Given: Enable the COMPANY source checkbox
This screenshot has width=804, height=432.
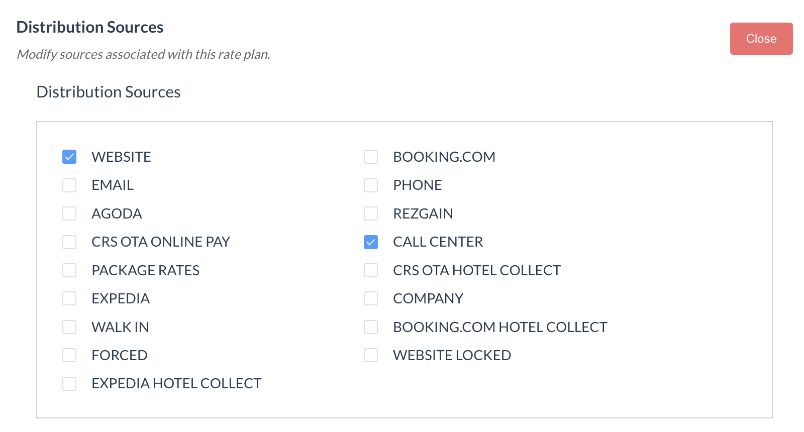Looking at the screenshot, I should point(371,299).
